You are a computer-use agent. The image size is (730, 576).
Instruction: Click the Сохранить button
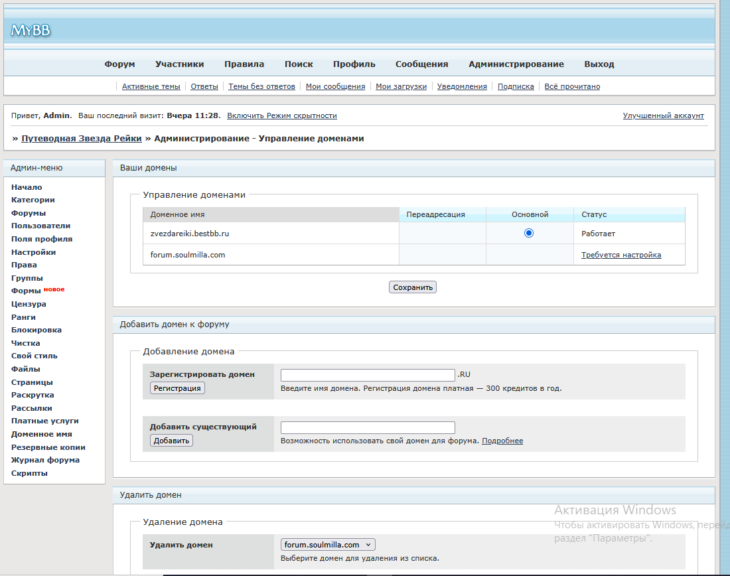click(413, 287)
